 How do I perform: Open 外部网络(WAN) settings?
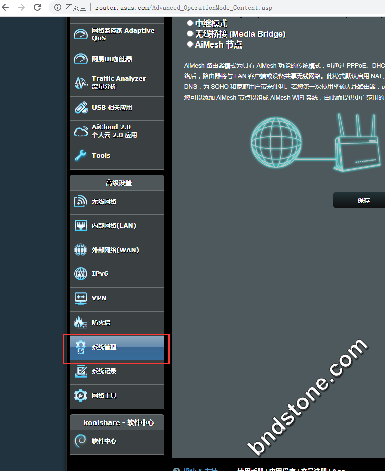coord(117,251)
